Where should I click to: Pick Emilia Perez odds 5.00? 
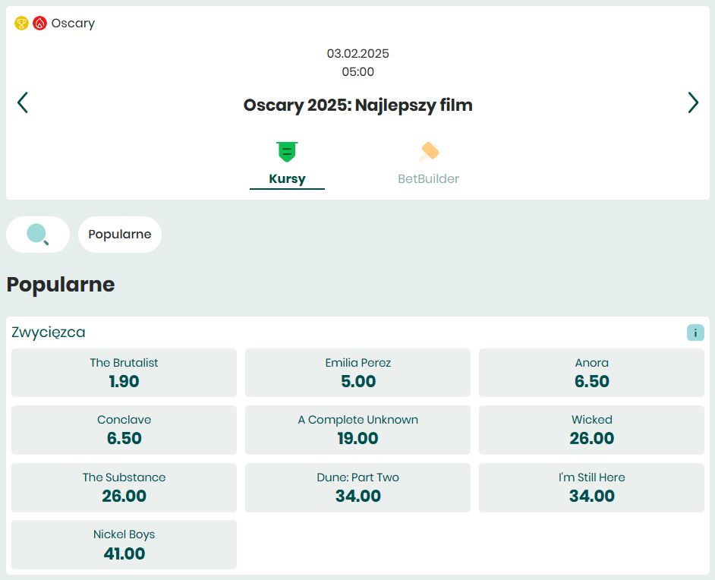point(357,373)
